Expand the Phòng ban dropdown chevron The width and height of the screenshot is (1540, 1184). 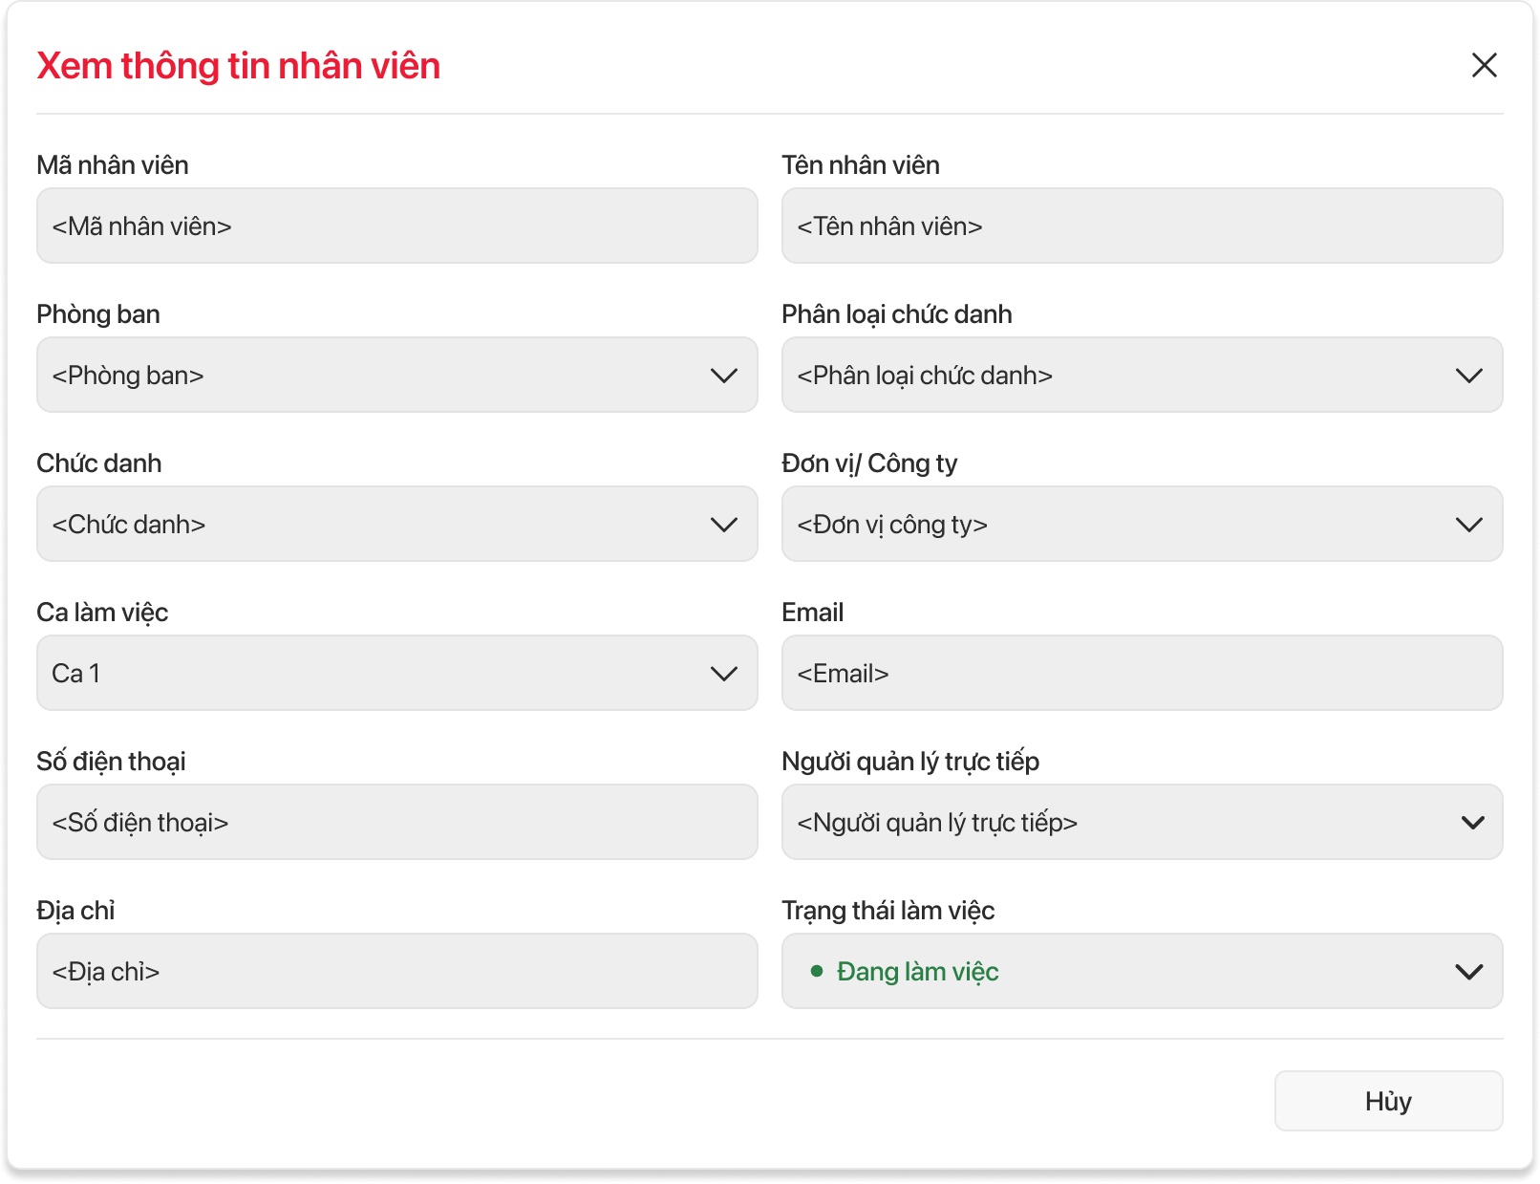pyautogui.click(x=724, y=376)
